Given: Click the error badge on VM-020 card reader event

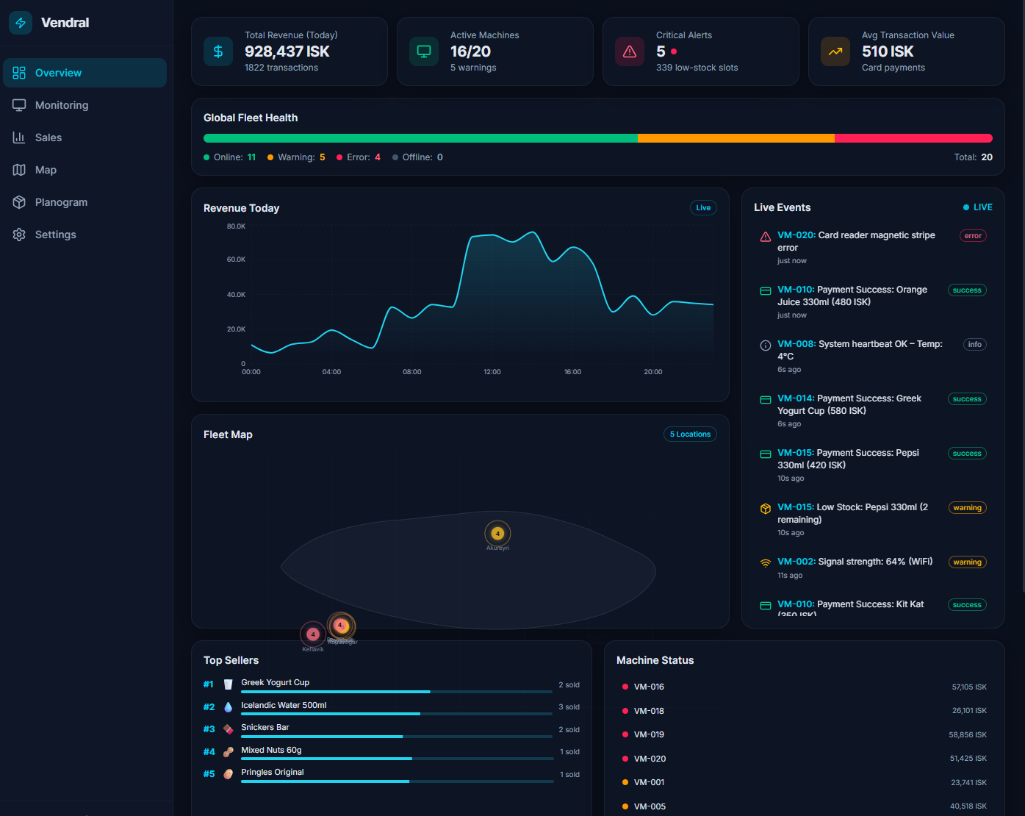Looking at the screenshot, I should [972, 235].
